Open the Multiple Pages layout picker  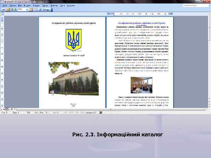click(15, 10)
